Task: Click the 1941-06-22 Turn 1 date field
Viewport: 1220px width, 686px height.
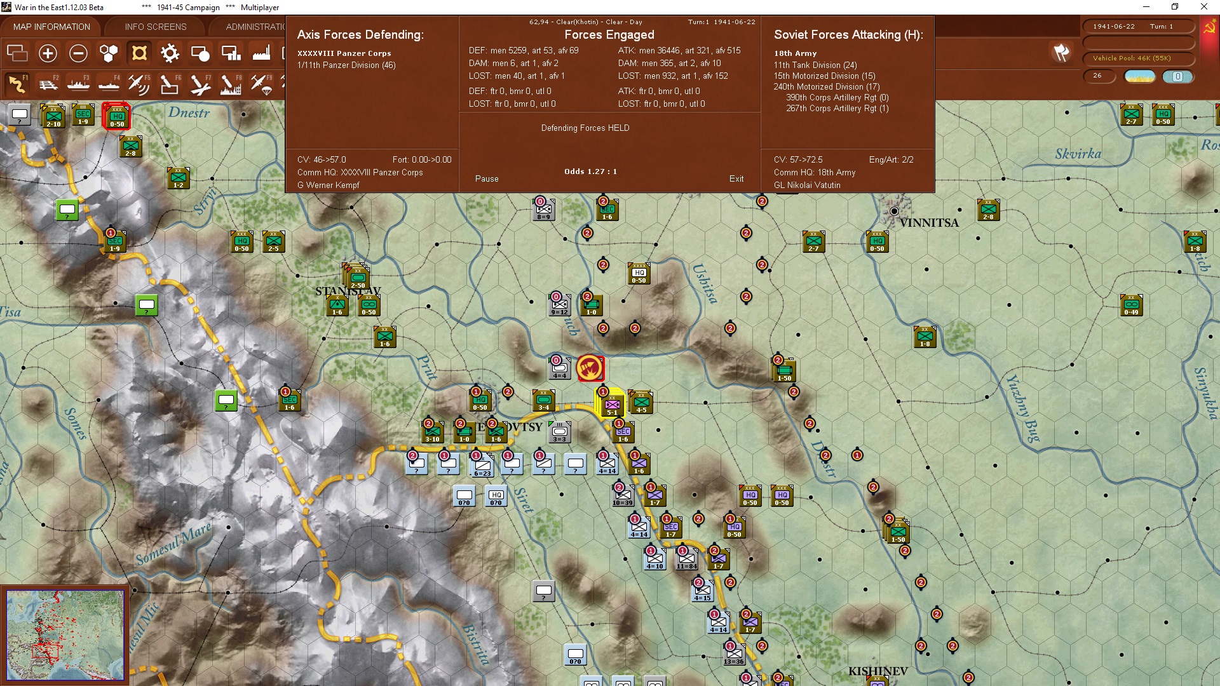Action: tap(1139, 27)
